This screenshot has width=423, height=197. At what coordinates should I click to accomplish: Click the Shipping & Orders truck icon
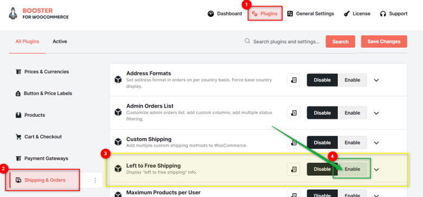tap(18, 180)
